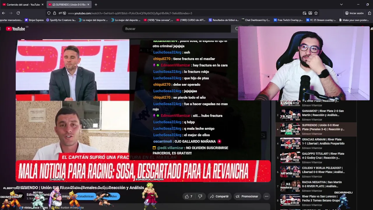Click the #union hashtag in description

pyautogui.click(x=64, y=208)
